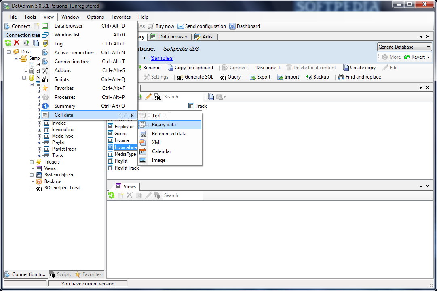
Task: Collapse the Data folder node in tree
Action: [x=8, y=52]
